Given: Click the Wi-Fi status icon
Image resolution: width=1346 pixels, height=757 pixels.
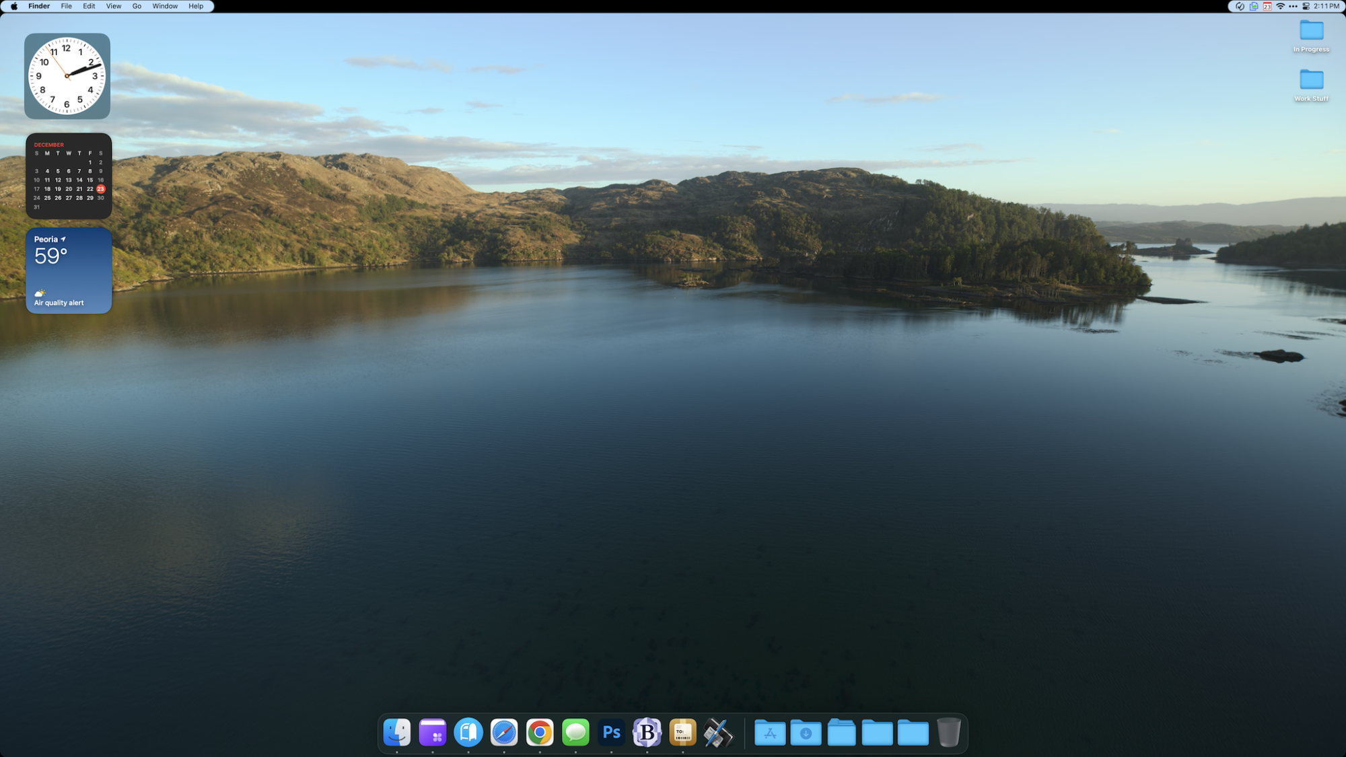Looking at the screenshot, I should (x=1280, y=6).
